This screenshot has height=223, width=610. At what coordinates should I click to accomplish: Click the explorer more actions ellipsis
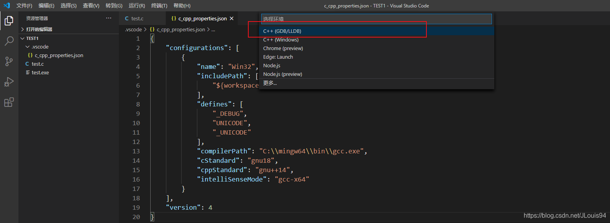pos(109,18)
